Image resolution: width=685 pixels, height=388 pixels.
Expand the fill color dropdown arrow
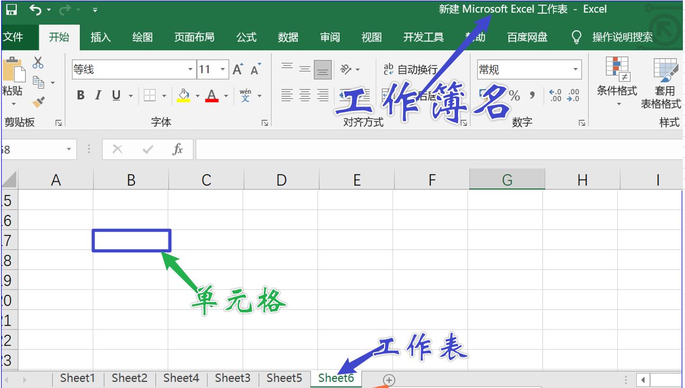[197, 96]
